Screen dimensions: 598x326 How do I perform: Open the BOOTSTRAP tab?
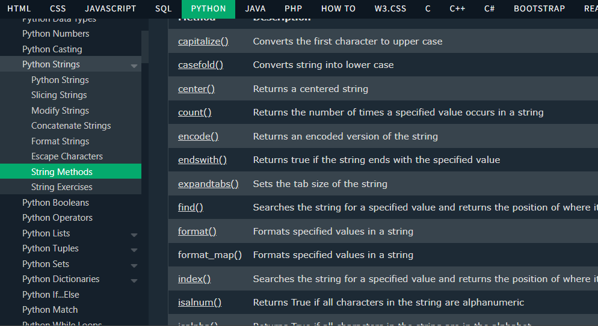pos(539,9)
